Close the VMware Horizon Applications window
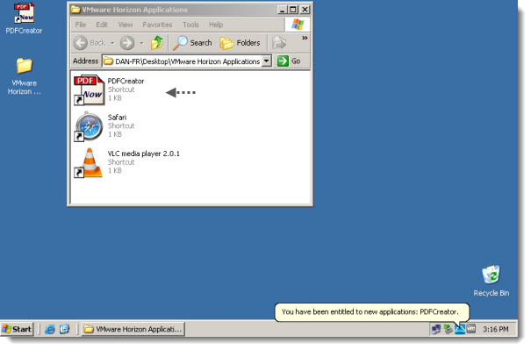Viewport: 531px width, 350px height. [305, 10]
